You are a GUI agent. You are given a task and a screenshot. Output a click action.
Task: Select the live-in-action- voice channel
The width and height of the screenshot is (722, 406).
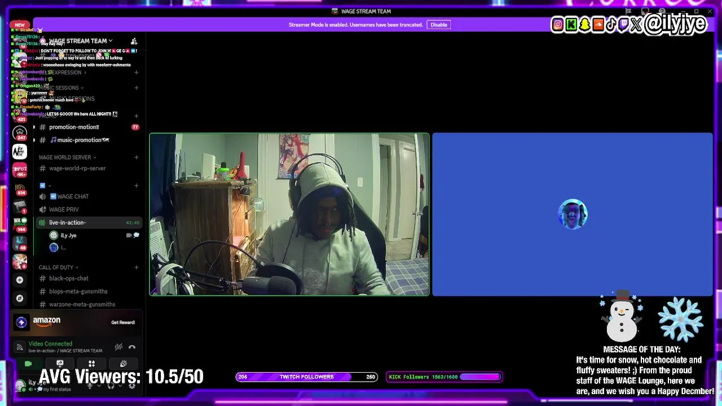pos(89,222)
